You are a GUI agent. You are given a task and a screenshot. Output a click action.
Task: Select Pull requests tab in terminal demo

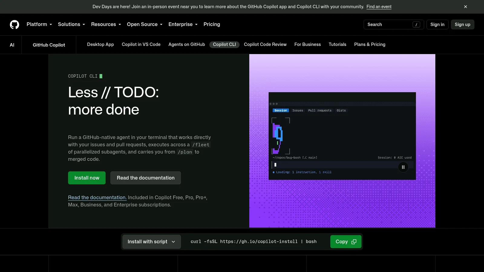320,111
